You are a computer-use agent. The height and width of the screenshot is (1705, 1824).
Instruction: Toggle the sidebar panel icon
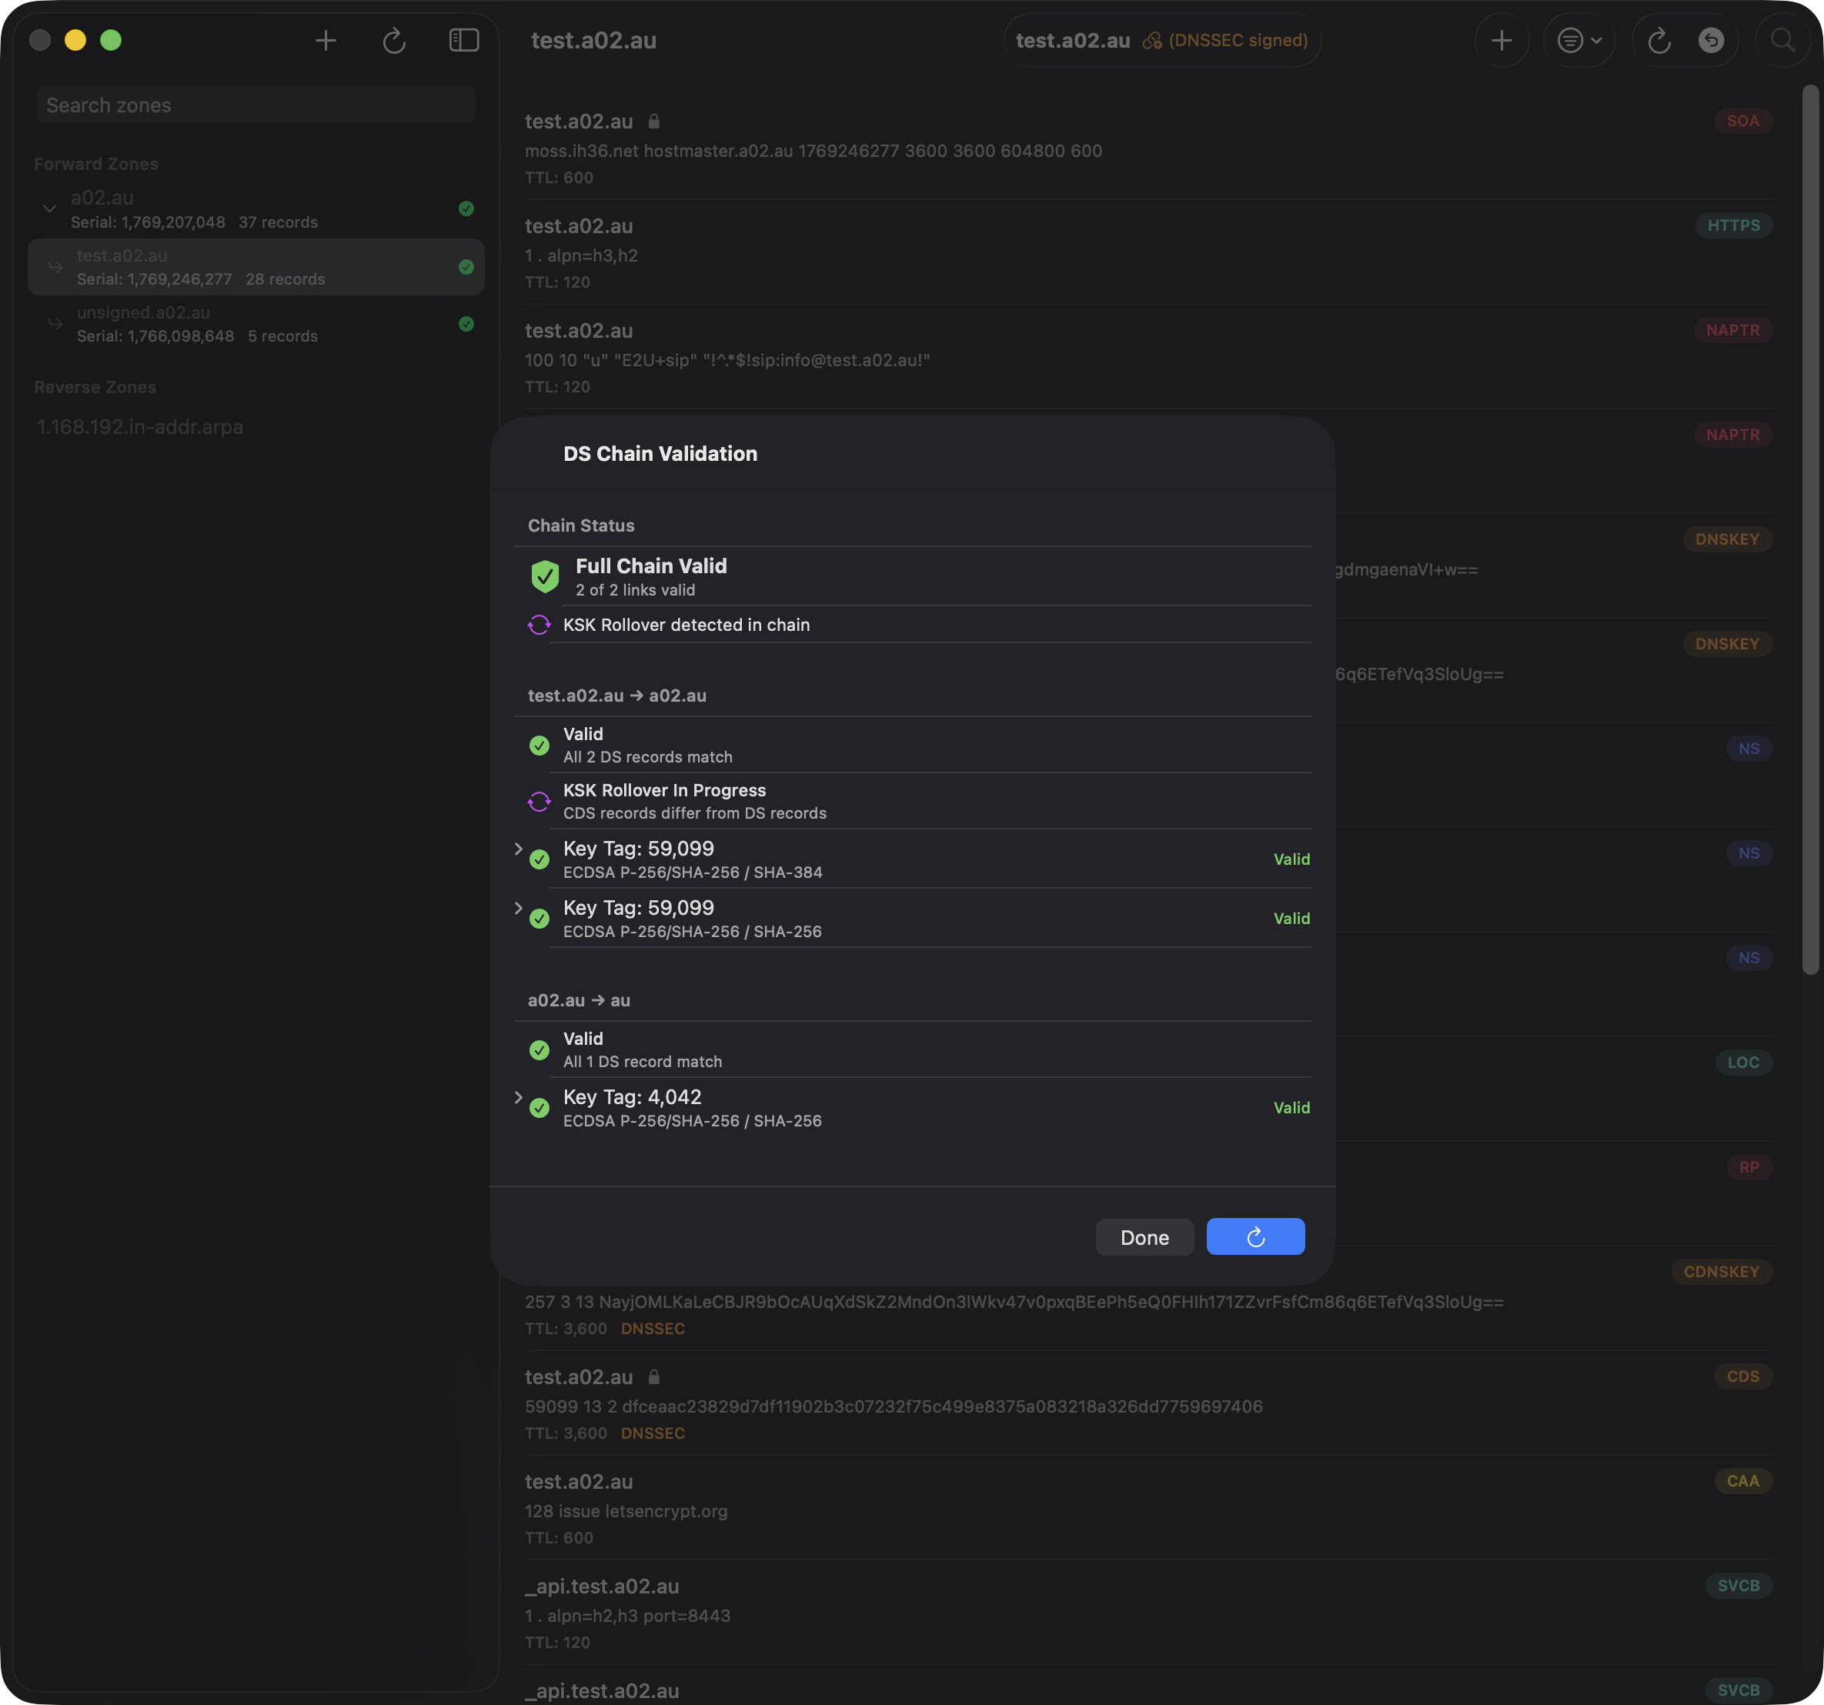point(463,40)
